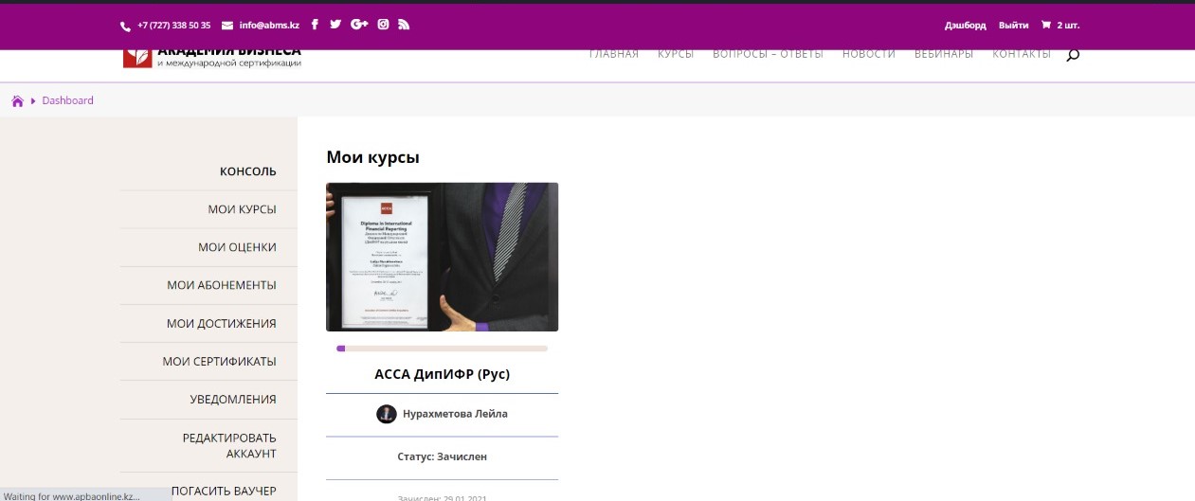Open the ACCA ДипИФР (Рус) course title
Image resolution: width=1195 pixels, height=501 pixels.
pyautogui.click(x=442, y=374)
